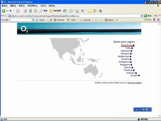The image size is (161, 121).
Task: Click the 繁 traditional Chinese icon
Action: pos(154,20)
